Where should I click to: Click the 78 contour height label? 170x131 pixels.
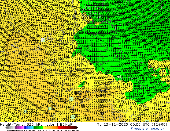coord(49,109)
